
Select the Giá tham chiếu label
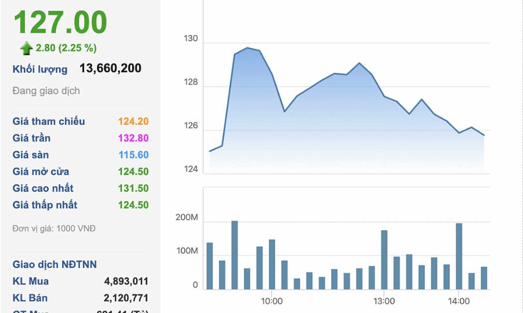point(49,121)
